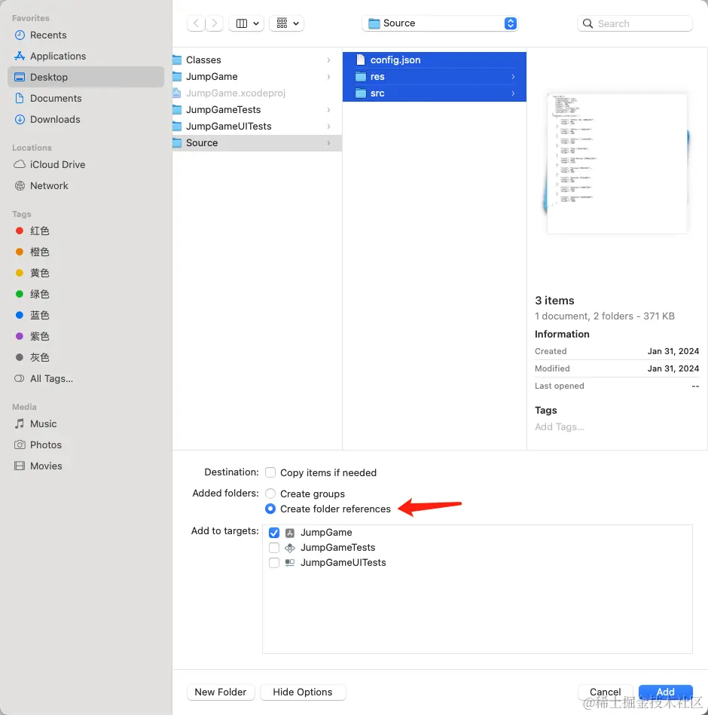This screenshot has width=708, height=715.
Task: Click the Add button
Action: pos(666,692)
